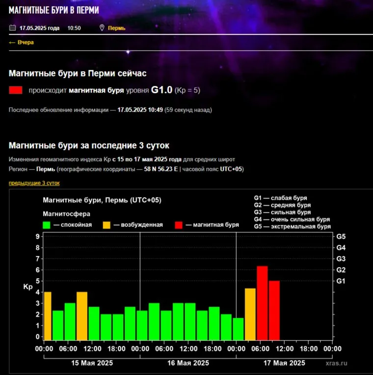
Task: Select the tallest red bar on 17 May
Action: click(262, 303)
